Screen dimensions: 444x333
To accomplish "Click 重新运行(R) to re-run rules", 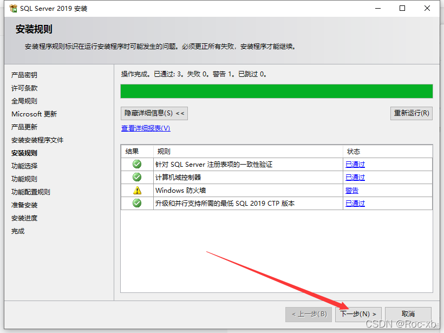I will 411,113.
